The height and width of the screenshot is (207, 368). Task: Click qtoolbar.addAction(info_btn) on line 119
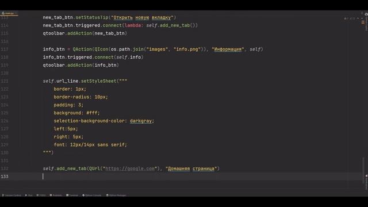point(80,65)
